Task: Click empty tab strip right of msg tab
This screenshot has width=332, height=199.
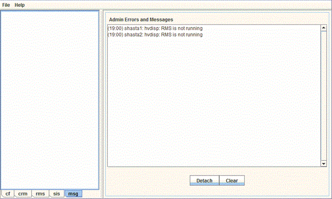Action: click(x=91, y=194)
